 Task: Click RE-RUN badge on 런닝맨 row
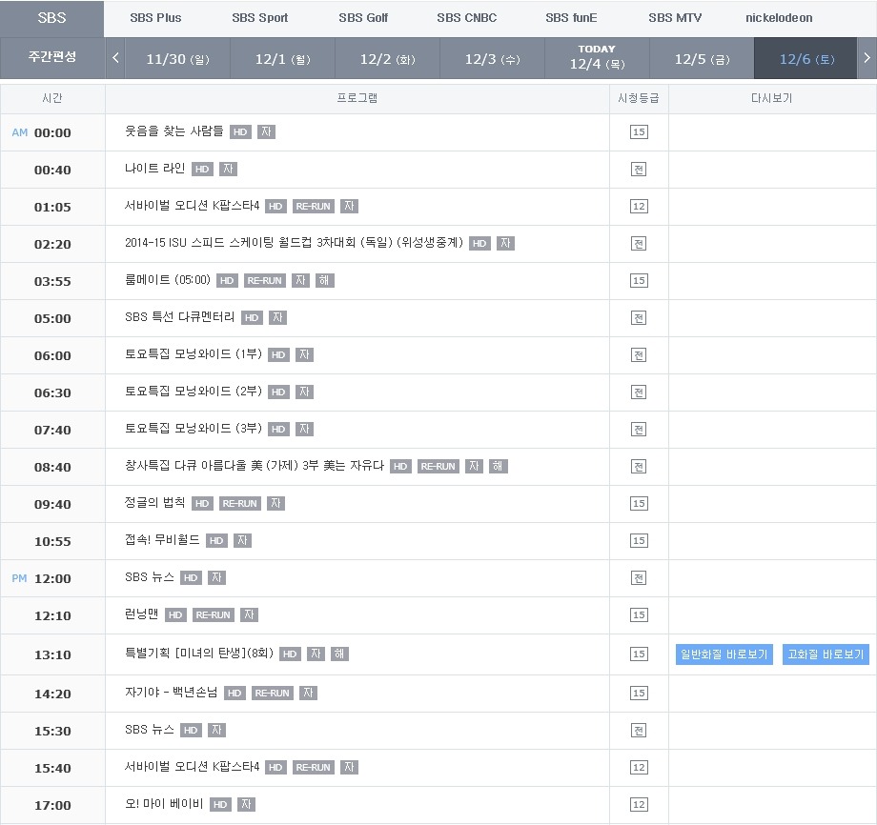[x=214, y=614]
